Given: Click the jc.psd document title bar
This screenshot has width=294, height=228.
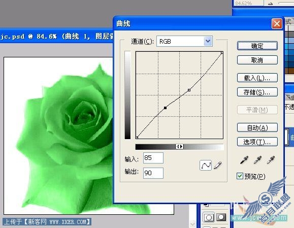Looking at the screenshot, I should point(56,36).
